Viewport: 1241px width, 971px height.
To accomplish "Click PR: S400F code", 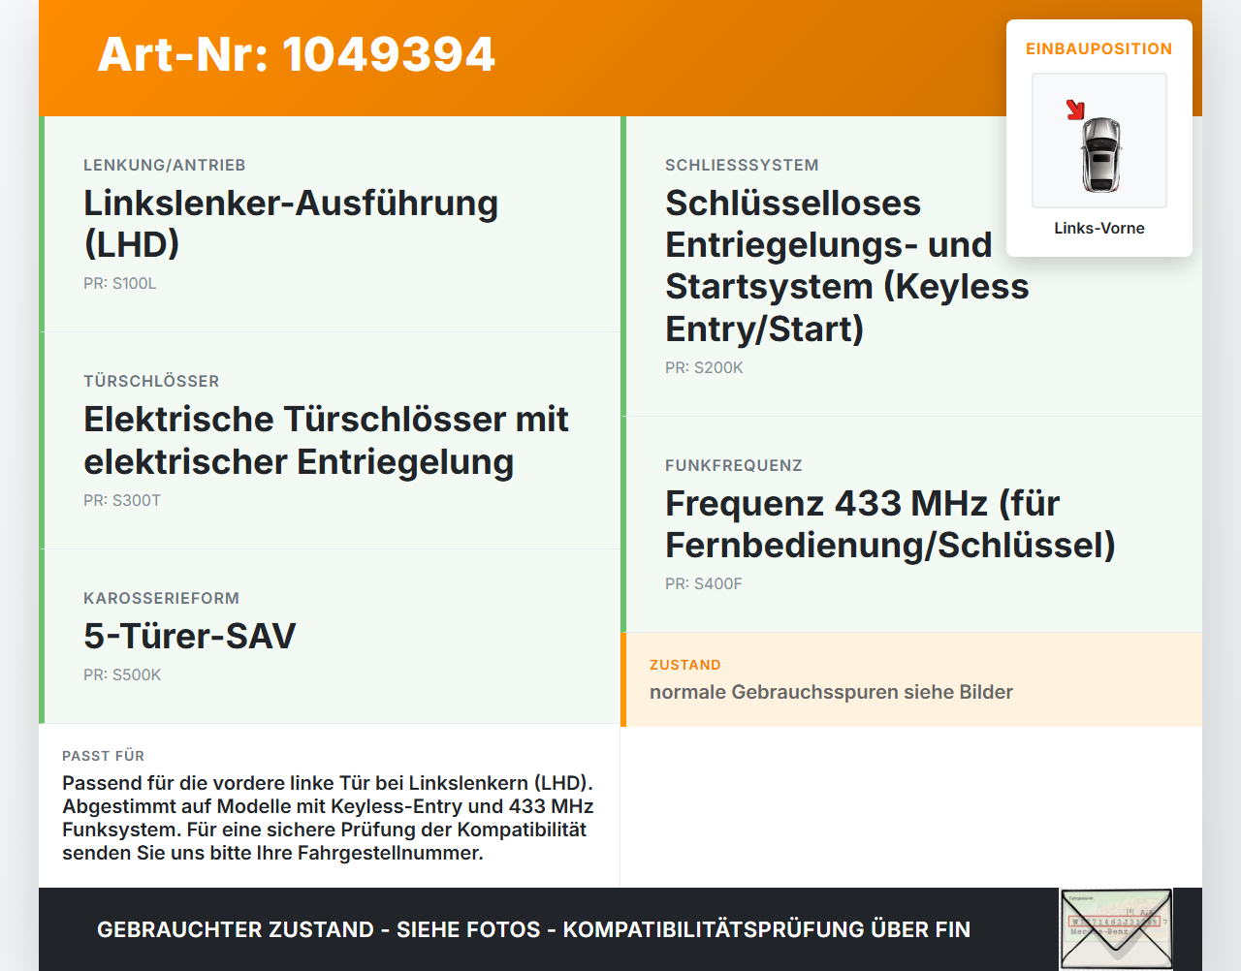I will (704, 583).
